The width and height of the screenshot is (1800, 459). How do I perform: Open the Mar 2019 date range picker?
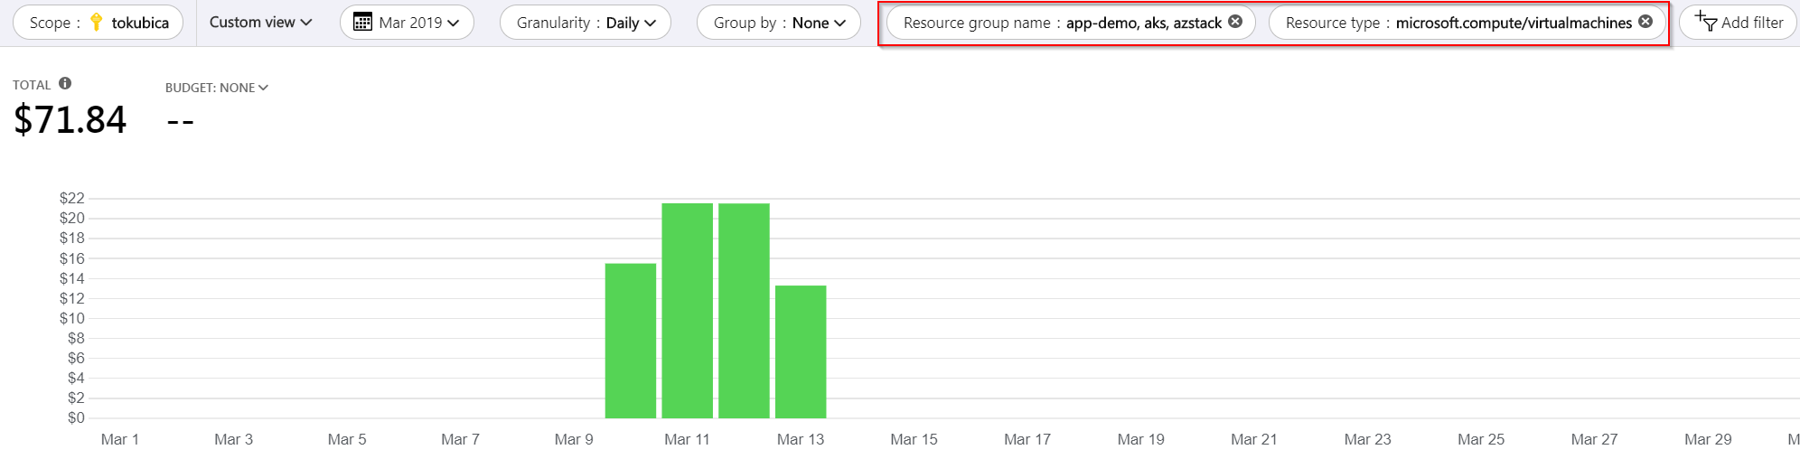[407, 22]
